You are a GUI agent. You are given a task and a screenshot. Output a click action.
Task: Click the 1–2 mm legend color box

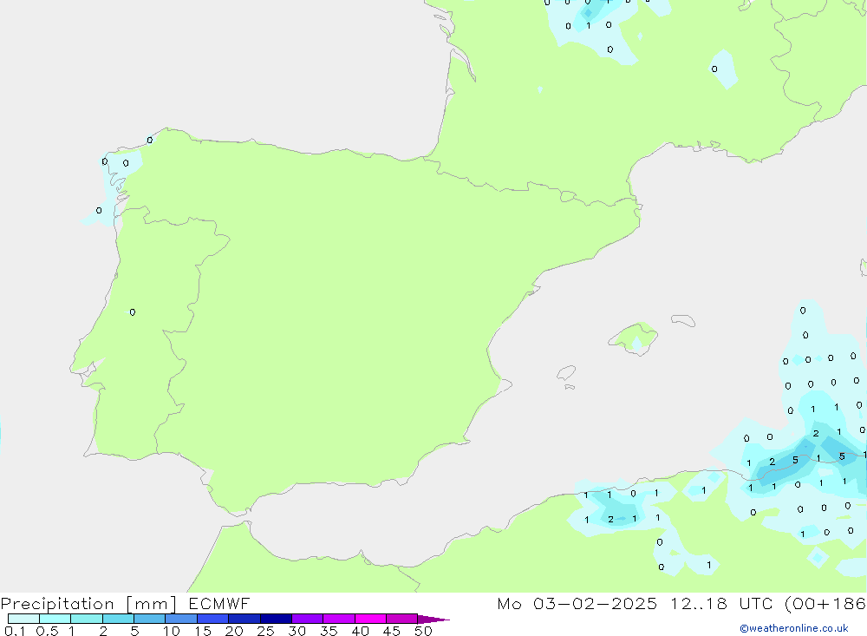pyautogui.click(x=87, y=619)
